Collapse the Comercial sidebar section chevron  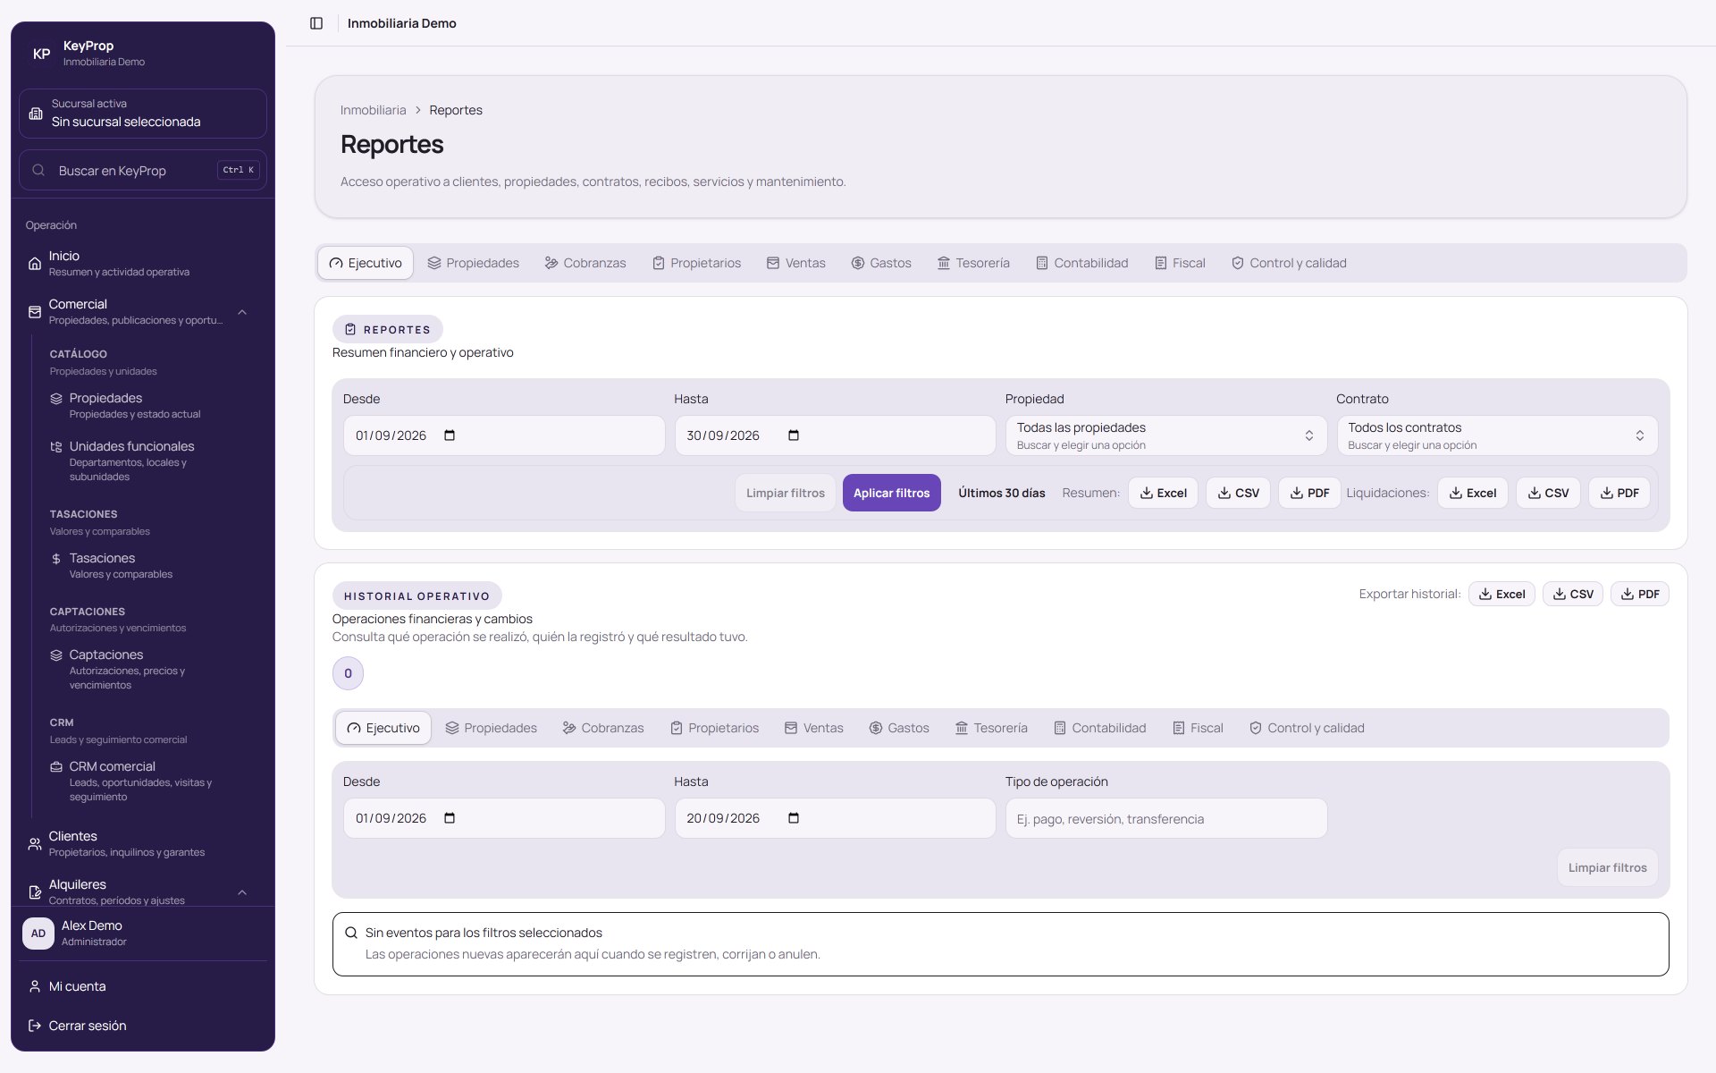pyautogui.click(x=242, y=312)
